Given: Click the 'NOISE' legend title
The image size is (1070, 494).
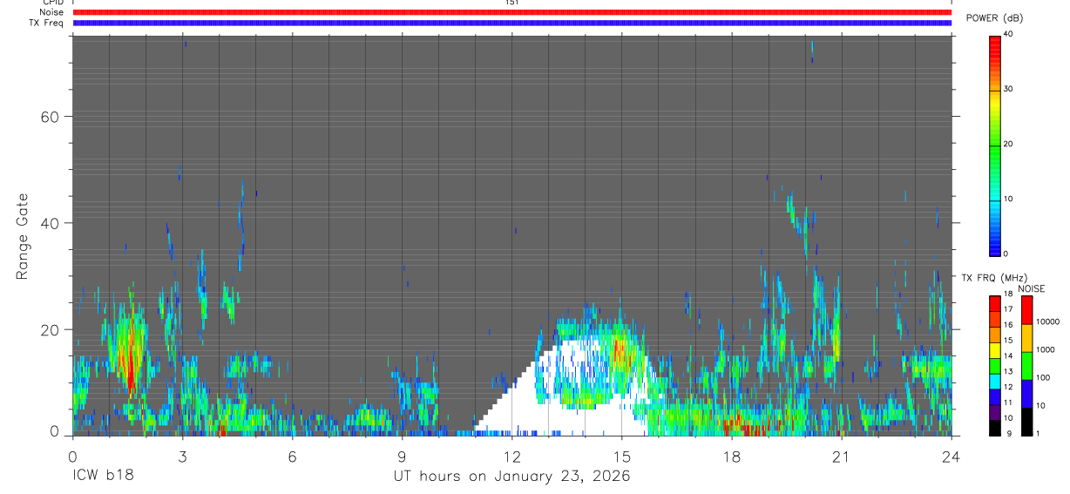Looking at the screenshot, I should 1031,288.
